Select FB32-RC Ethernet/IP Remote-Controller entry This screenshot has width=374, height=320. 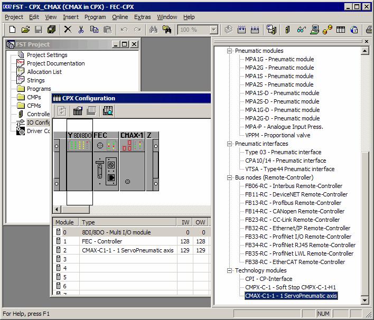(x=298, y=228)
